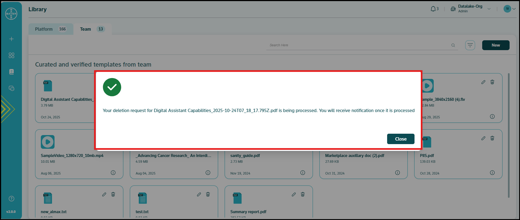
Task: Open the filter options button
Action: [470, 45]
